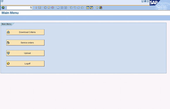
Task: Open the command field history dropdown
Action: pyautogui.click(x=31, y=8)
